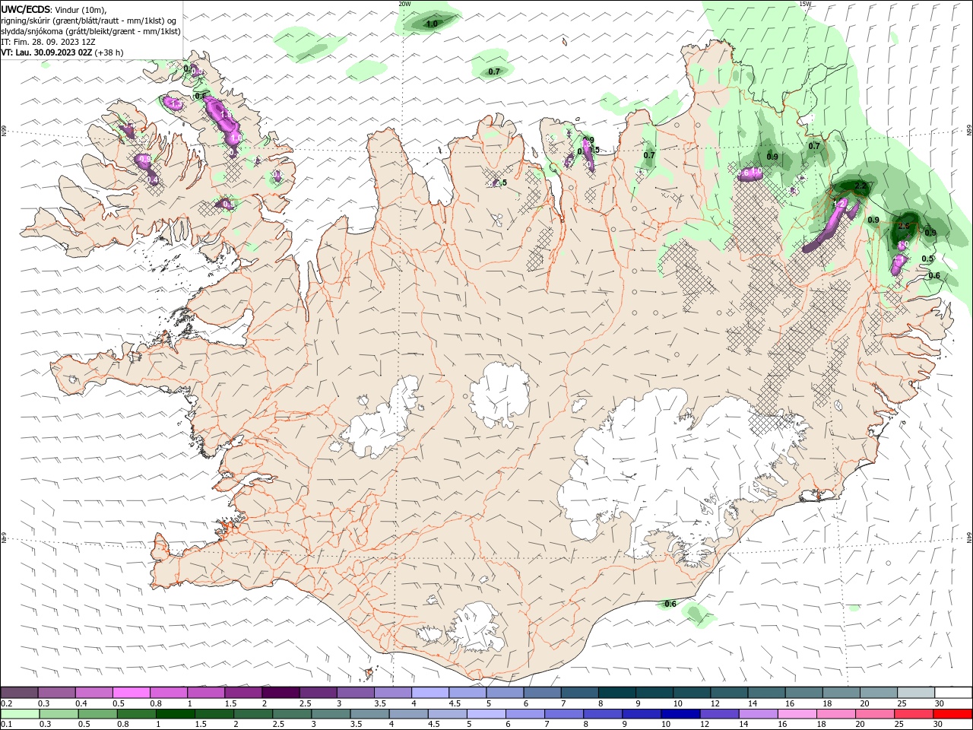Select the 'Vindur (10m)' legend title text
The image size is (973, 730).
tap(81, 9)
